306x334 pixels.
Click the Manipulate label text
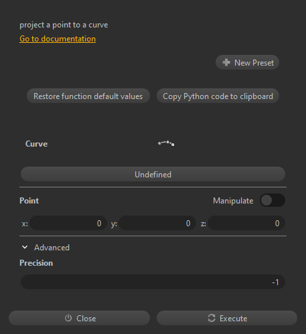click(233, 201)
